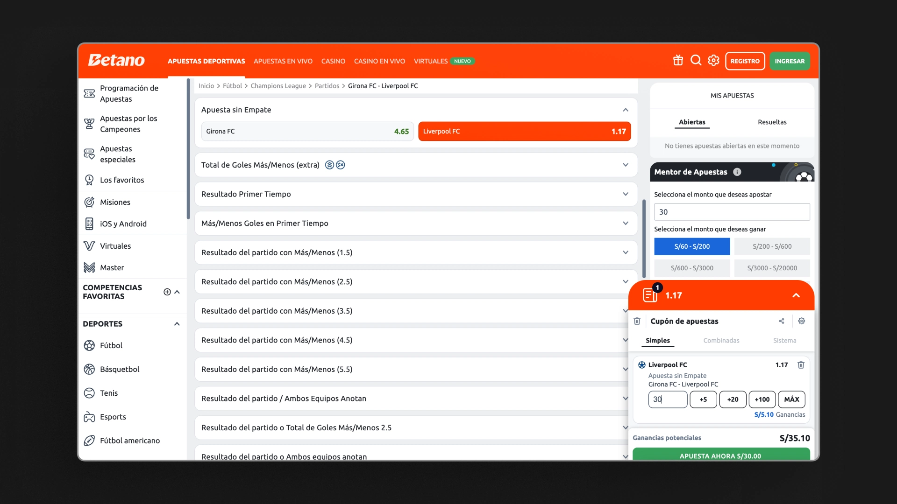
Task: Select the Girona FC 4.65 odds
Action: [307, 131]
